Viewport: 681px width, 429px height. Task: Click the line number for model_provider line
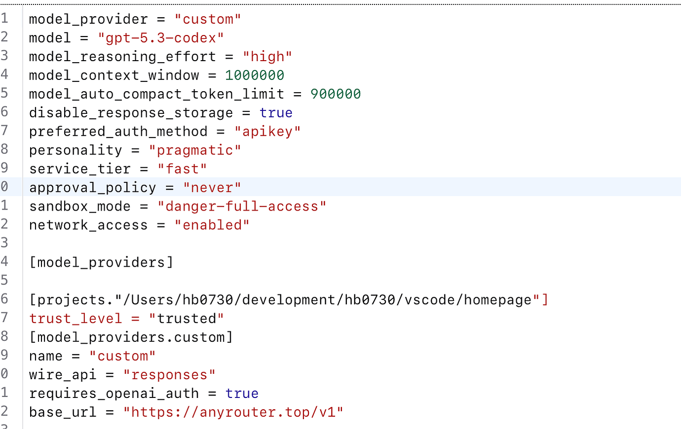click(5, 19)
